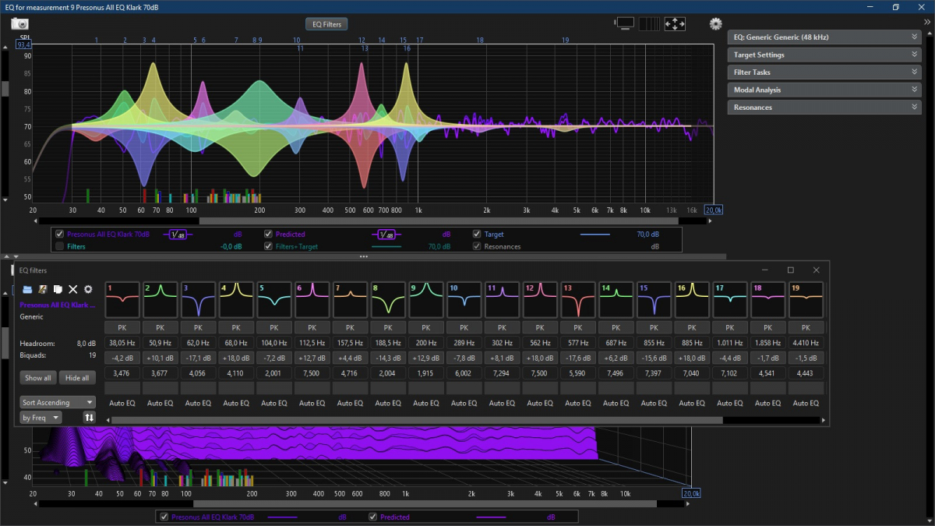935x526 pixels.
Task: Click the blue Target line color swatch
Action: [x=596, y=234]
